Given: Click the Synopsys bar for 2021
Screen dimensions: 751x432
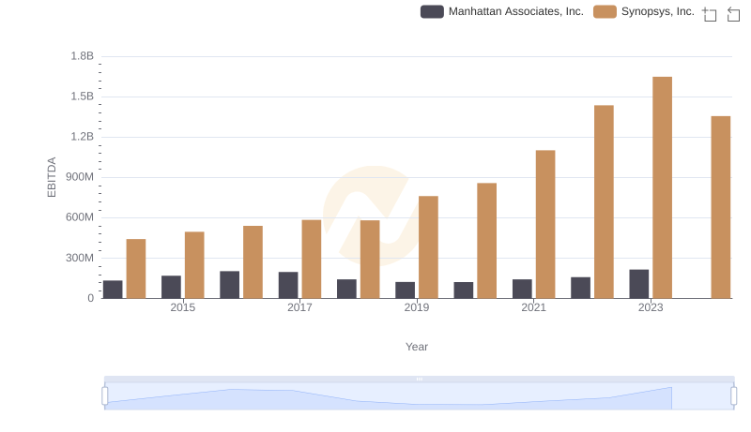Looking at the screenshot, I should click(545, 224).
